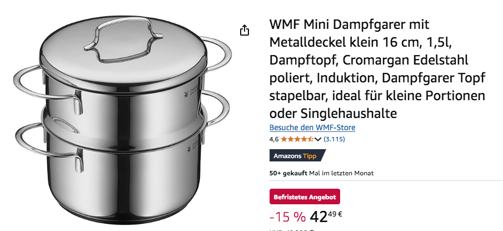Open the 3.115 customer reviews link
The width and height of the screenshot is (503, 231).
[334, 139]
